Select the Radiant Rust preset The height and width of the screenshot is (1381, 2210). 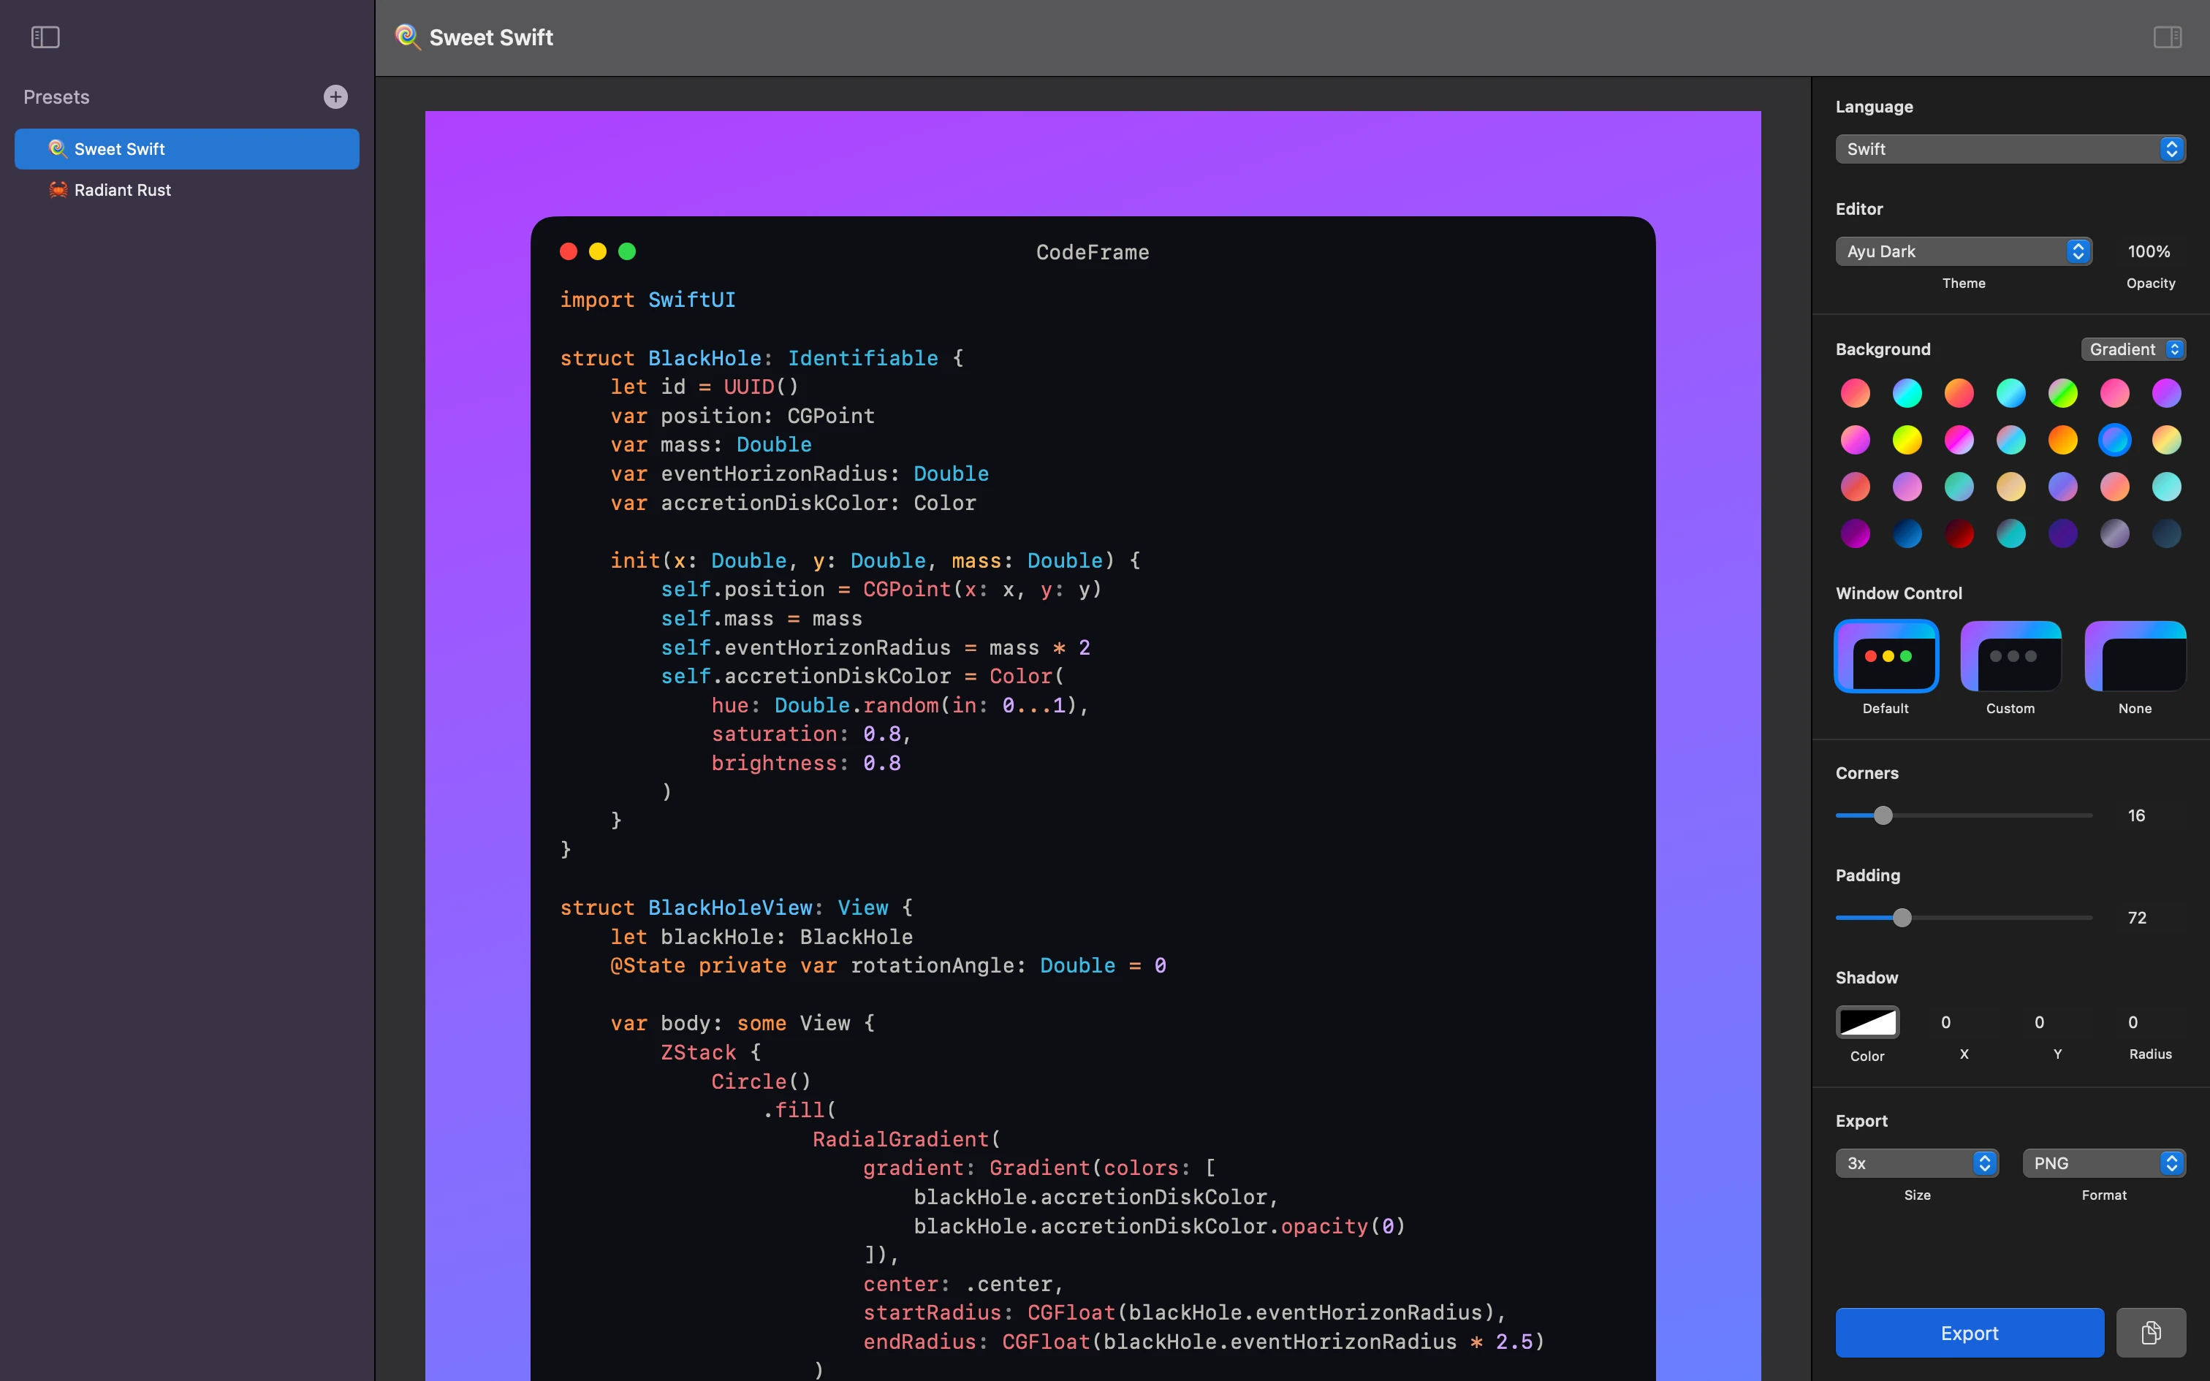point(186,190)
